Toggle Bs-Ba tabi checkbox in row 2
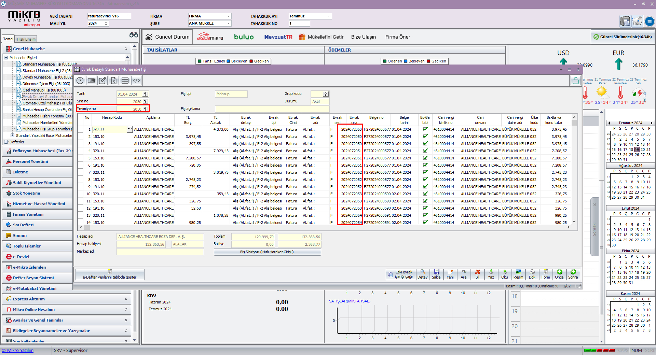 pyautogui.click(x=425, y=137)
